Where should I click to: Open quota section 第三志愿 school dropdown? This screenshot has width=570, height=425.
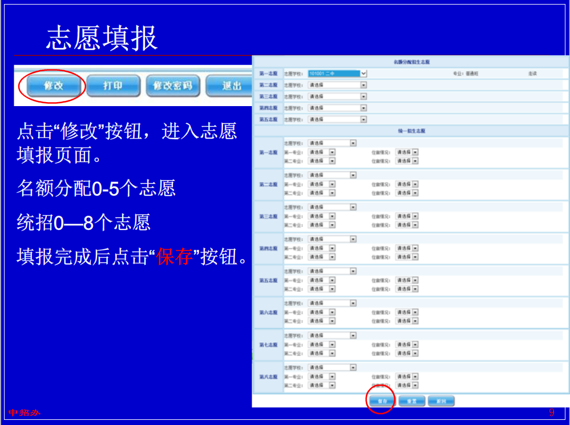click(363, 96)
